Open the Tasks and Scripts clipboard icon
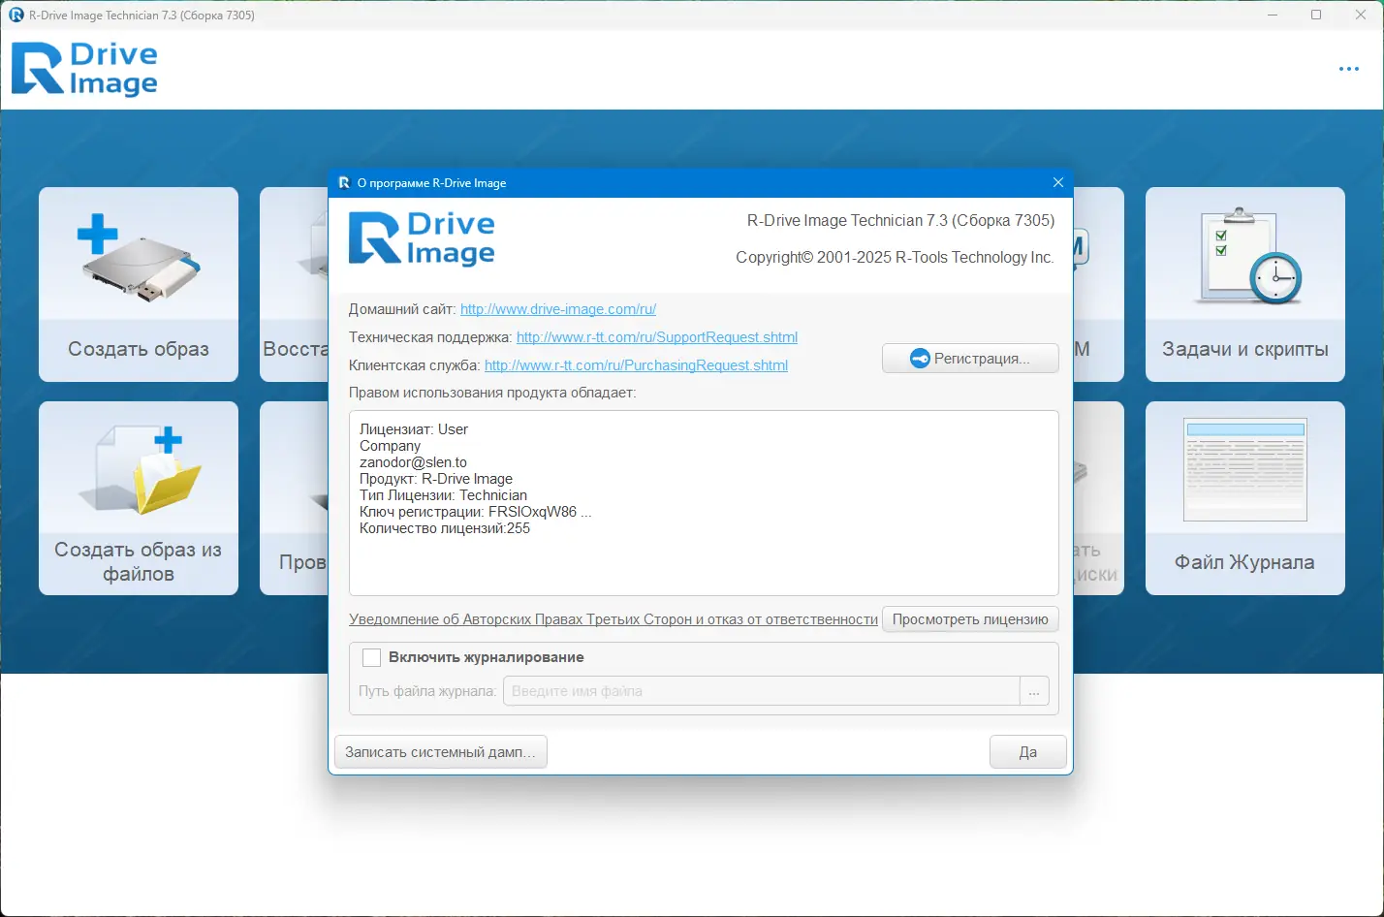This screenshot has width=1384, height=917. [1250, 255]
